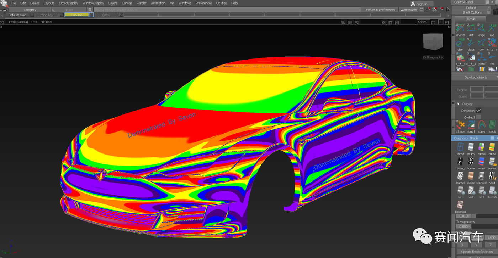Choose the clayao clay shading mode
Viewport: 498px width, 258px height.
click(x=471, y=176)
